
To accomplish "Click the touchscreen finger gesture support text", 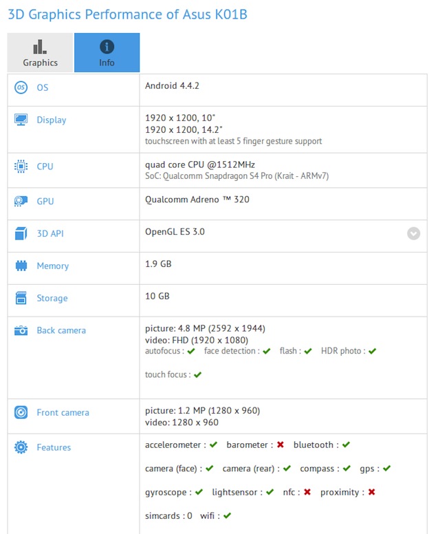I will click(234, 141).
